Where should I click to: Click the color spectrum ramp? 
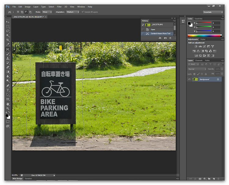[205, 35]
